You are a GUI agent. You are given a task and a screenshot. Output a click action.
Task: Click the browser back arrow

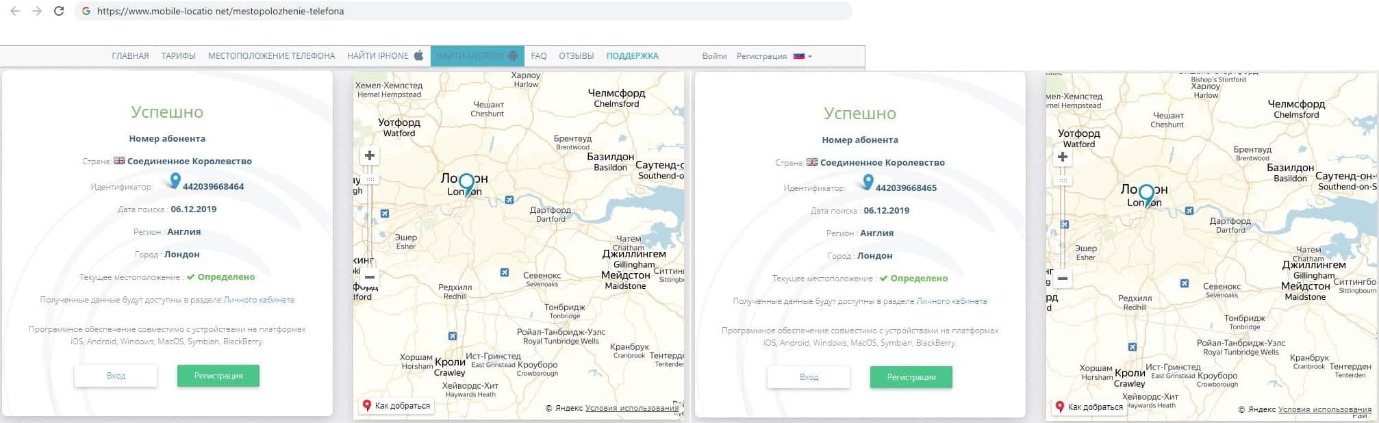point(14,12)
